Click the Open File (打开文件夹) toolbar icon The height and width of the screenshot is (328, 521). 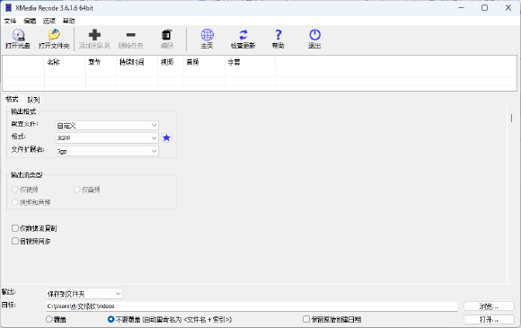(x=54, y=35)
